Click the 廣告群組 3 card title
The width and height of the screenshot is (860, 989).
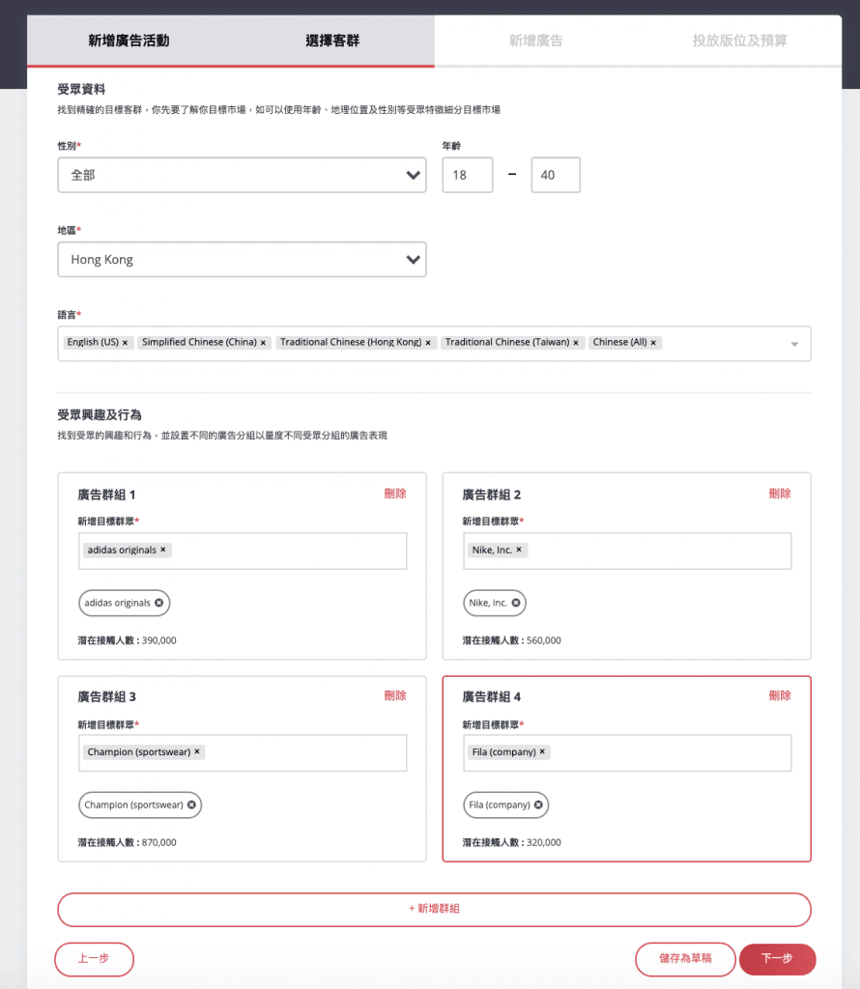coord(106,696)
